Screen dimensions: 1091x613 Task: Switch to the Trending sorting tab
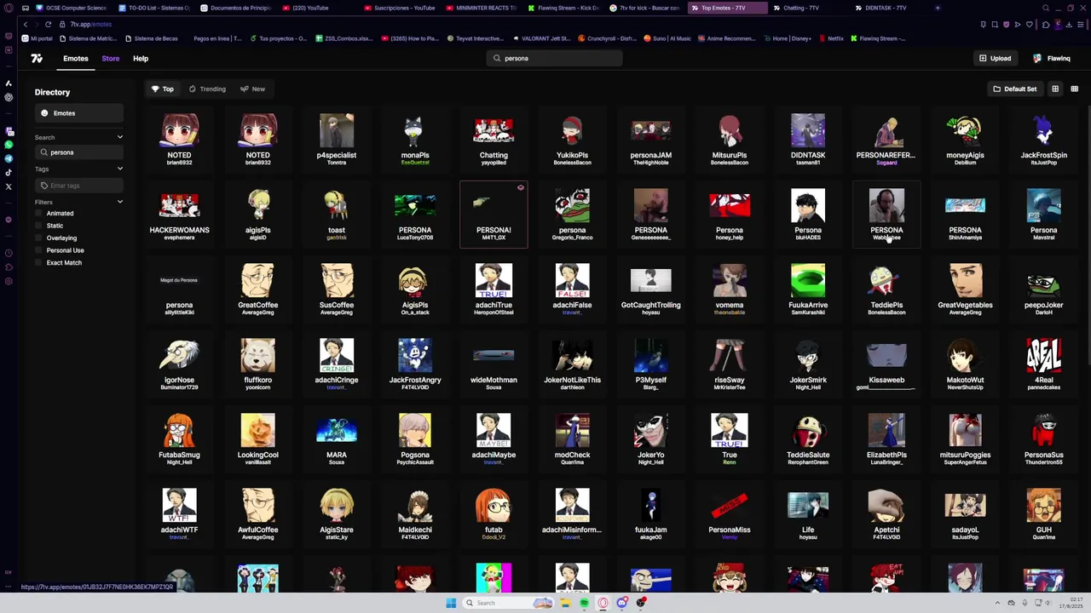tap(207, 89)
